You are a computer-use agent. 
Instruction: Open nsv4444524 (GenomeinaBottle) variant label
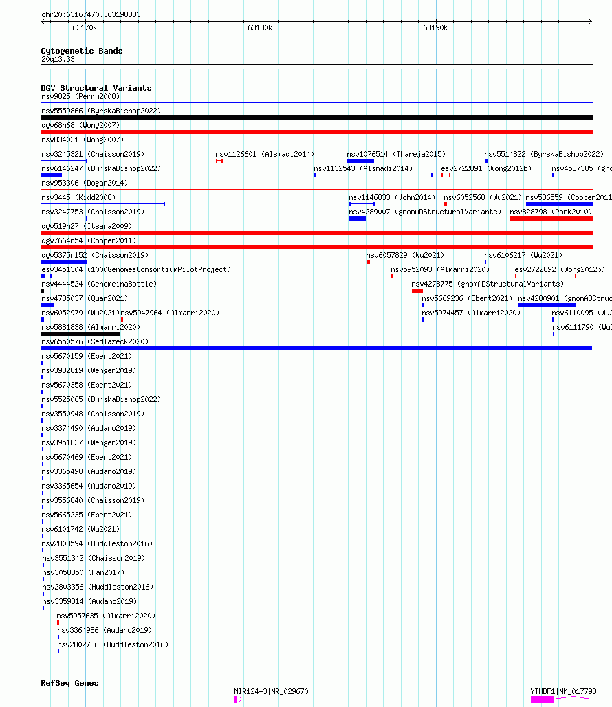(99, 284)
